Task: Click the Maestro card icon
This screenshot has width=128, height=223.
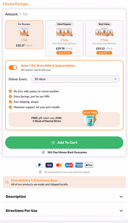Action: pyautogui.click(x=69, y=165)
